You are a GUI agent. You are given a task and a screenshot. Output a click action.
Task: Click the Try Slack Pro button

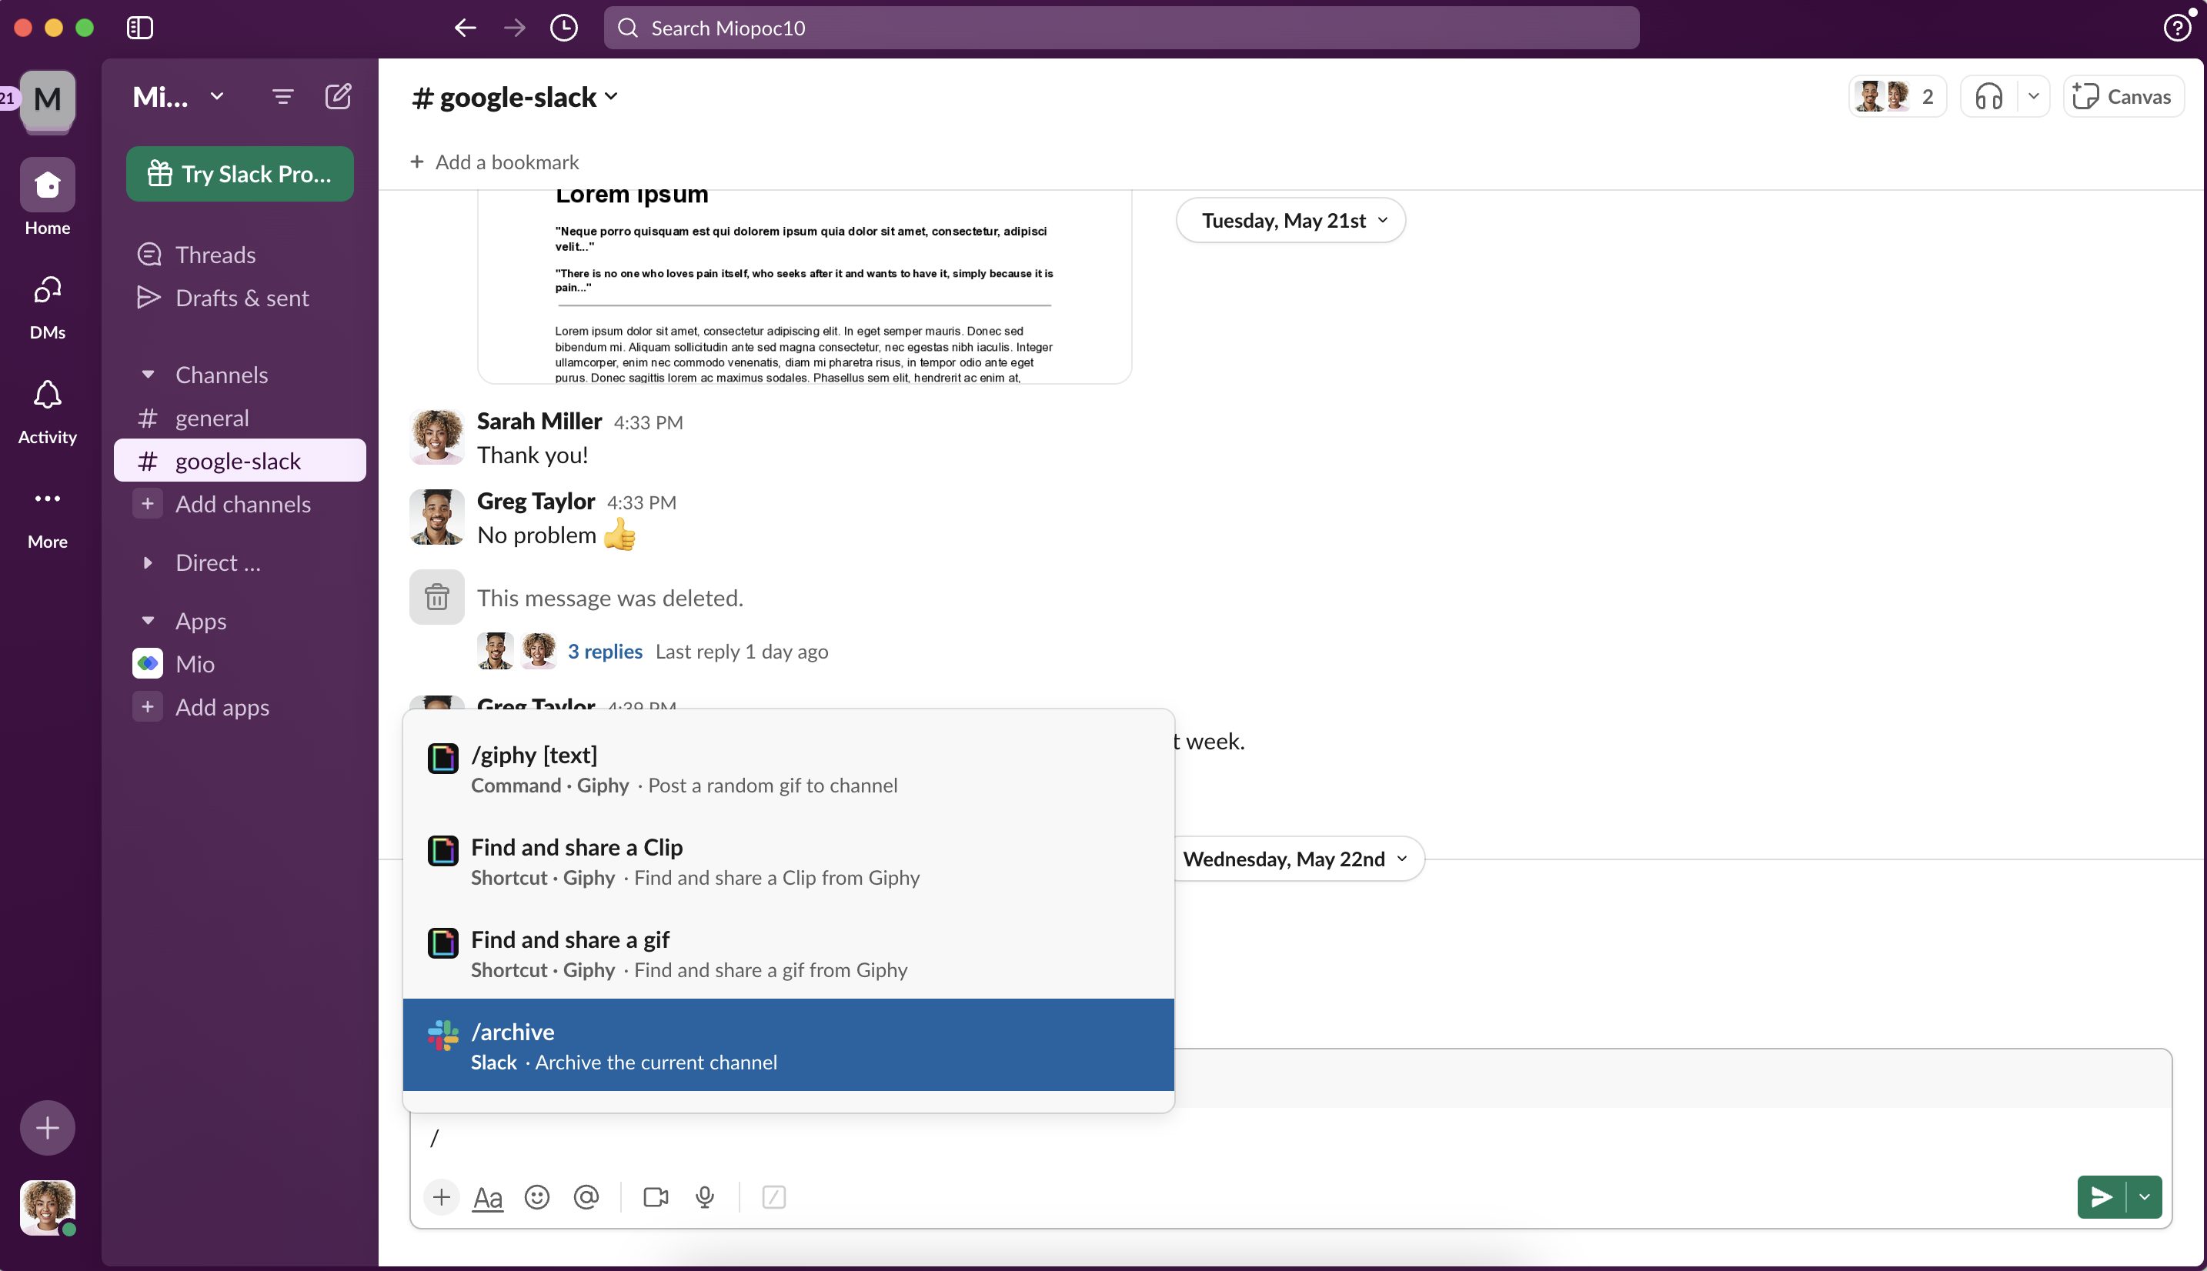[240, 173]
